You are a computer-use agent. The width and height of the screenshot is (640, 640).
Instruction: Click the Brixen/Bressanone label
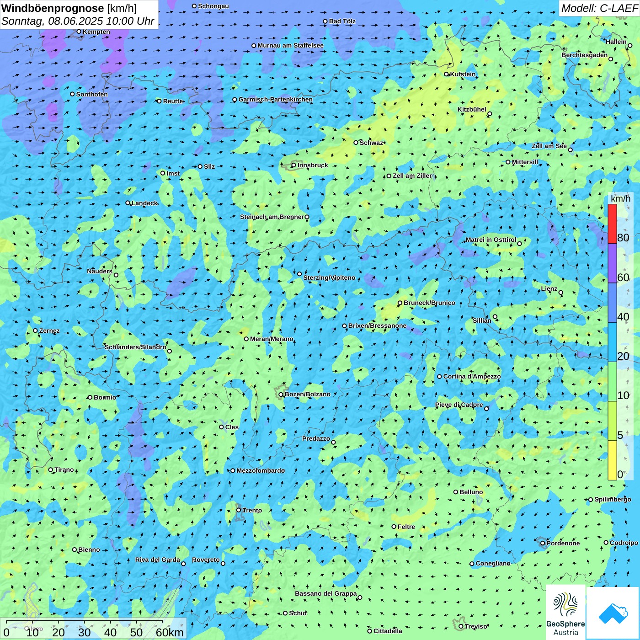pyautogui.click(x=377, y=325)
